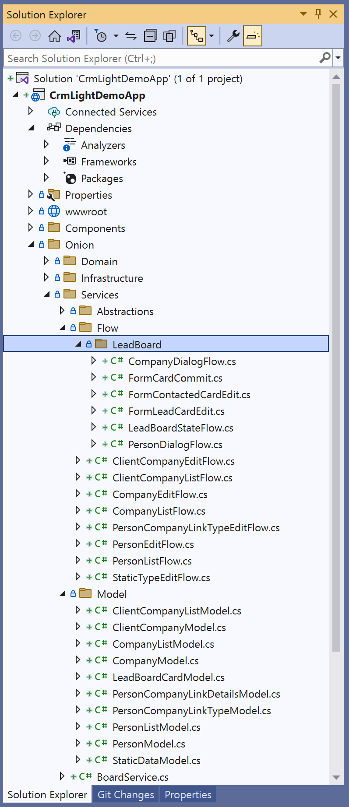Screen dimensions: 349x807
Task: Click the Packages NuGet icon
Action: tap(70, 178)
